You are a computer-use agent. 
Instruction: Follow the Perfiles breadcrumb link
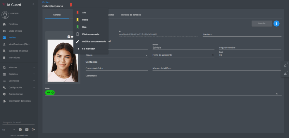coord(46,2)
